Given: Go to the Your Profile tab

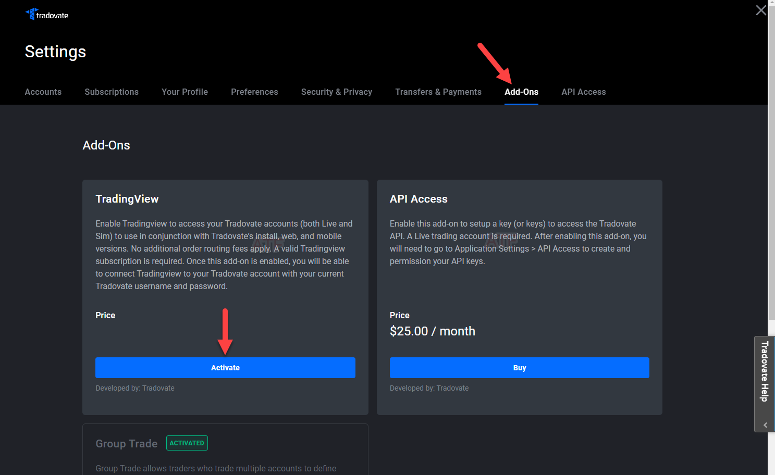Looking at the screenshot, I should click(x=184, y=92).
